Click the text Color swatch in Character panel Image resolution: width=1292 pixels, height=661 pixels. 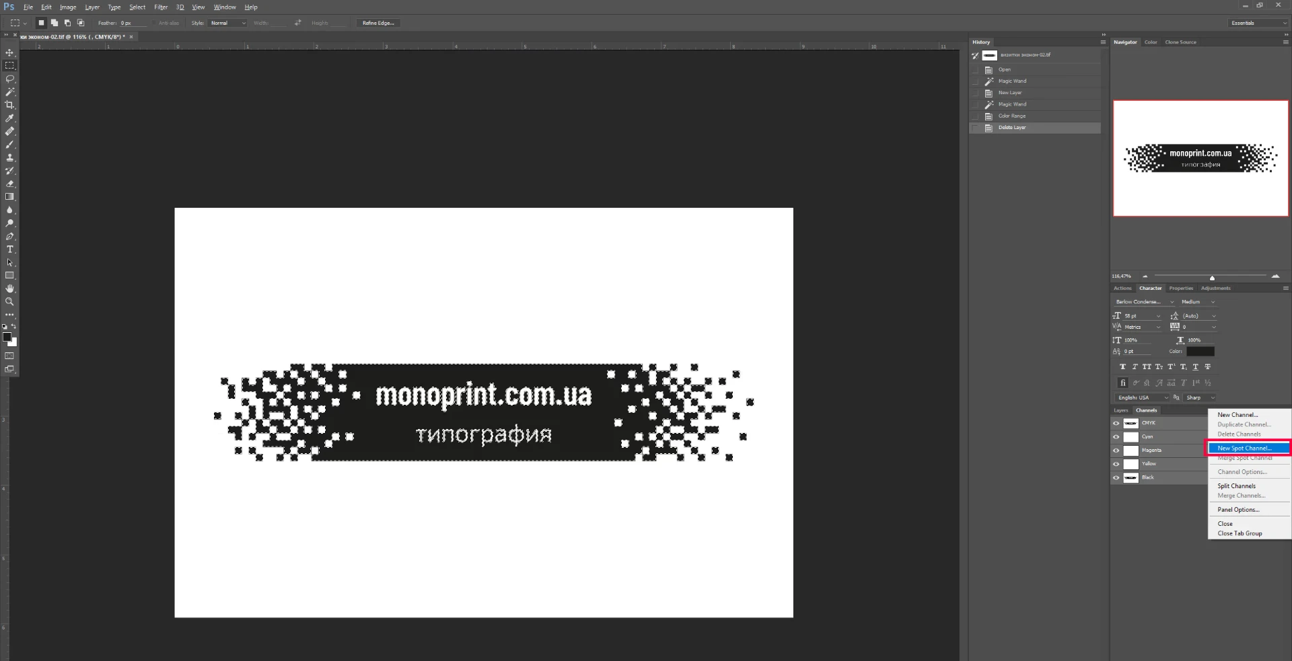coord(1200,352)
